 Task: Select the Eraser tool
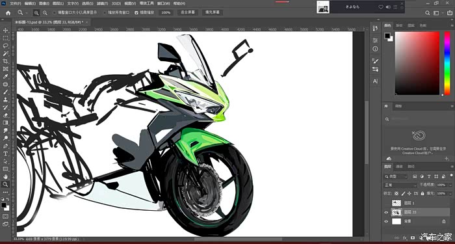click(x=5, y=115)
